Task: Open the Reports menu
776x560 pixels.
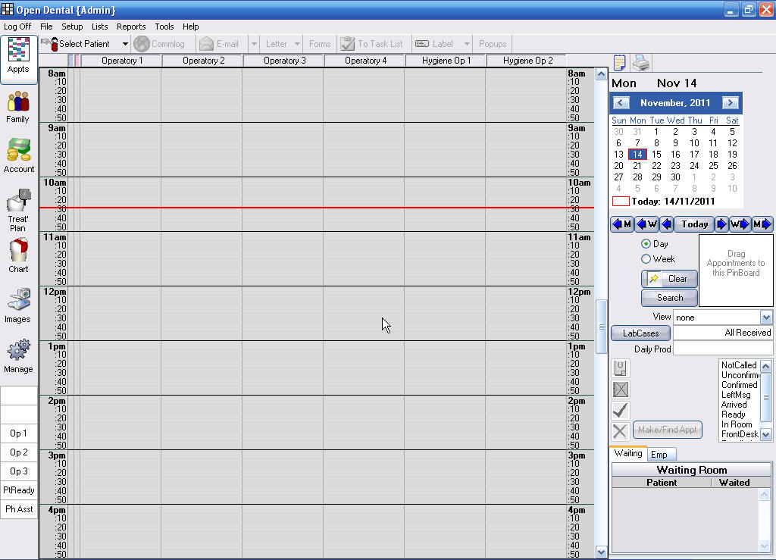Action: pos(131,27)
